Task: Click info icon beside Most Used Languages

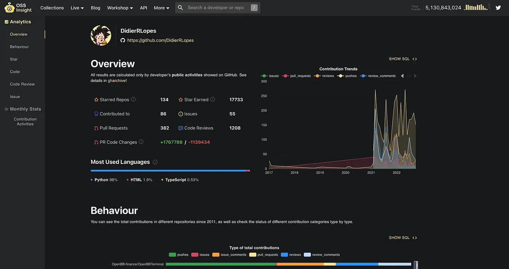Action: pyautogui.click(x=155, y=162)
